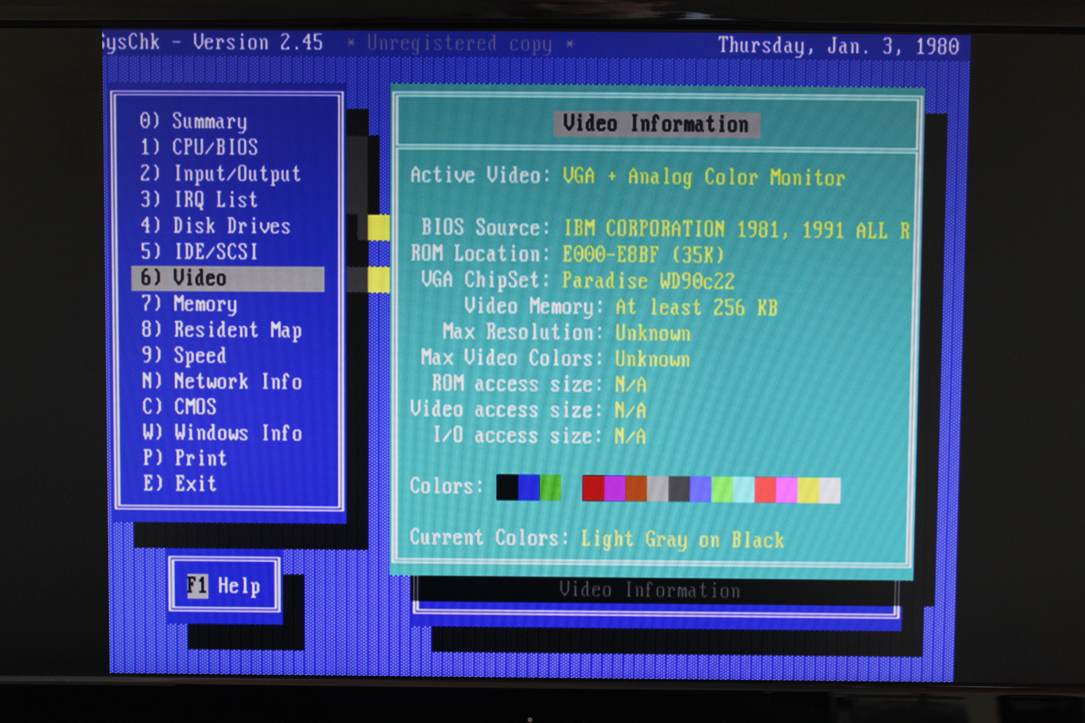Select E) Exit to quit SysChk

[x=180, y=483]
